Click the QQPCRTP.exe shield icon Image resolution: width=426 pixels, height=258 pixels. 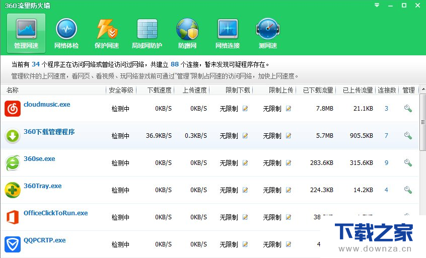[x=13, y=244]
